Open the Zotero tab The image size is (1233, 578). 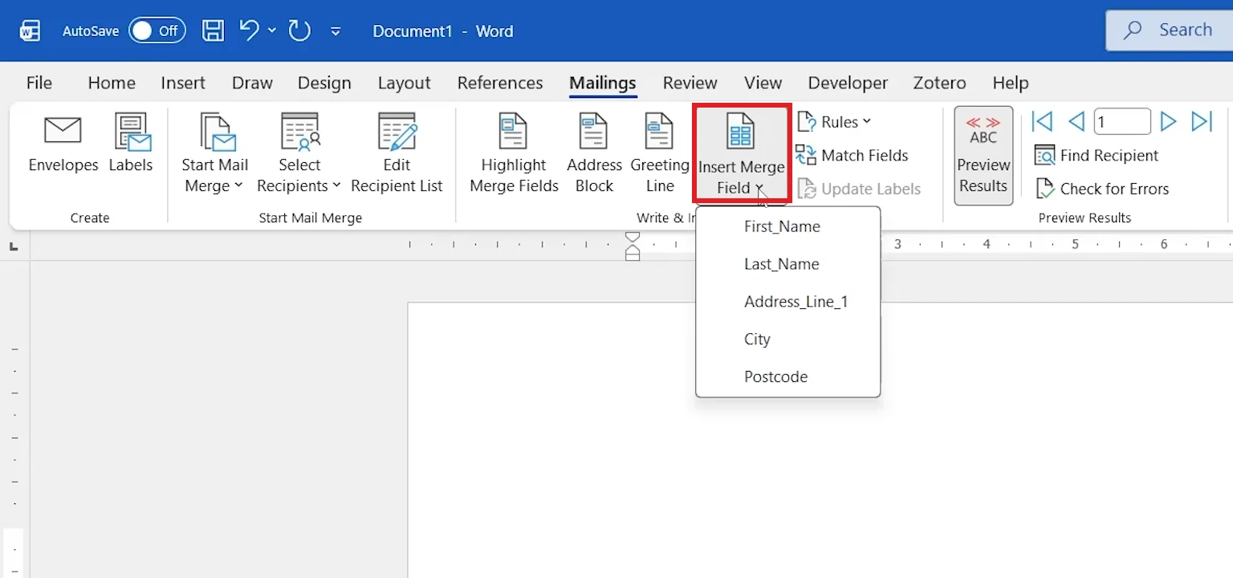click(x=939, y=83)
